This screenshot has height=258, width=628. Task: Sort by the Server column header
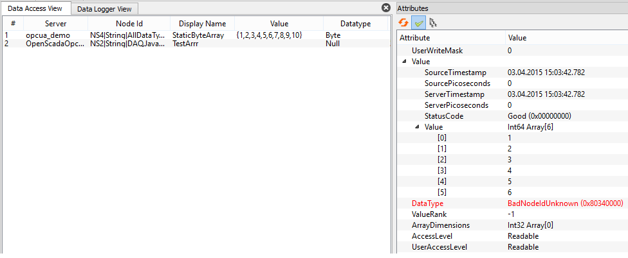(55, 23)
